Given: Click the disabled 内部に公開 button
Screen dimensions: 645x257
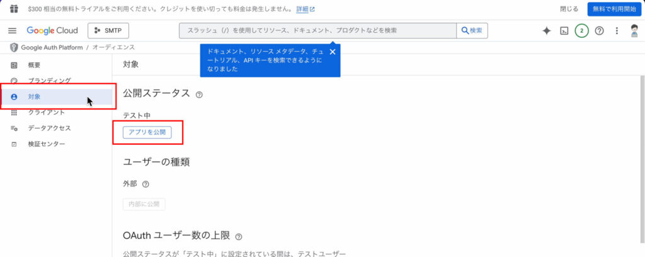Looking at the screenshot, I should (x=144, y=204).
